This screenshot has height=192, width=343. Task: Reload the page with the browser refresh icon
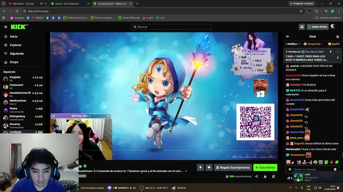click(17, 11)
